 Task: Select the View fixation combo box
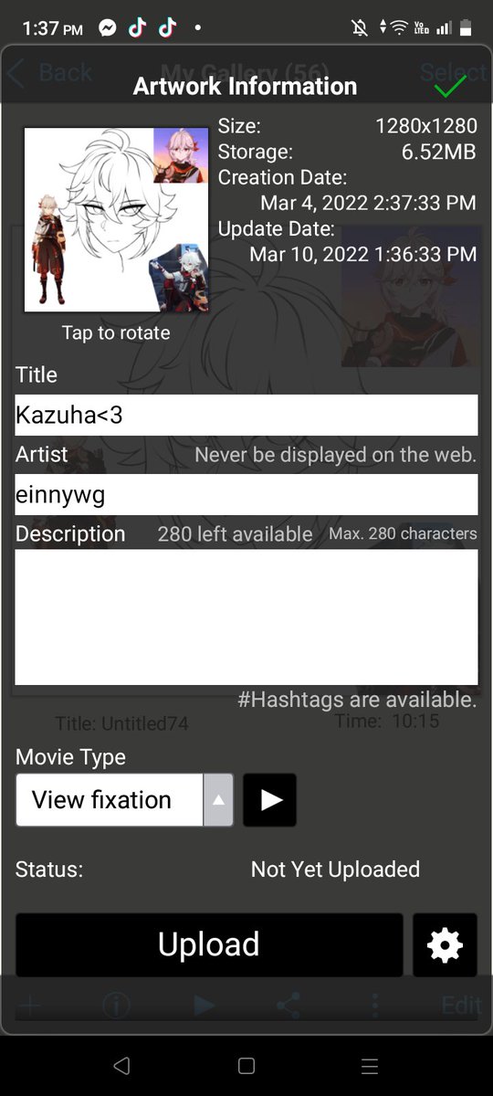coord(124,800)
